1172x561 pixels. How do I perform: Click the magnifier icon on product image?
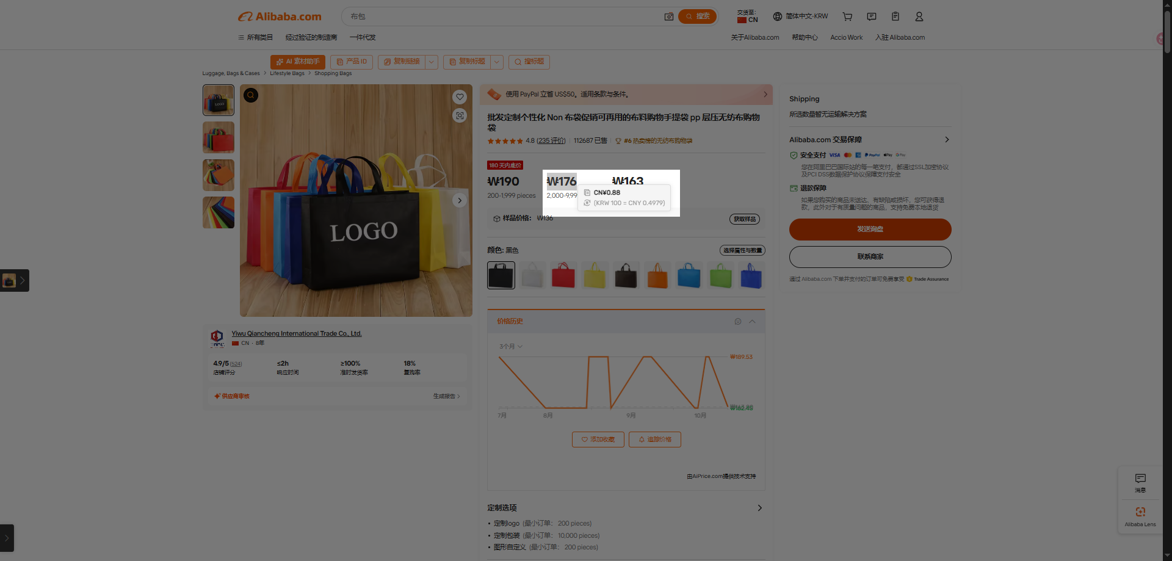tap(251, 95)
